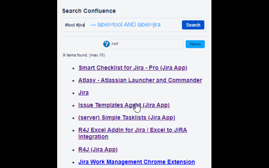The height and width of the screenshot is (168, 269).
Task: Open the Options button
Action: 195,44
